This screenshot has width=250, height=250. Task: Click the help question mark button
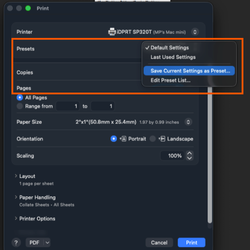[16, 243]
